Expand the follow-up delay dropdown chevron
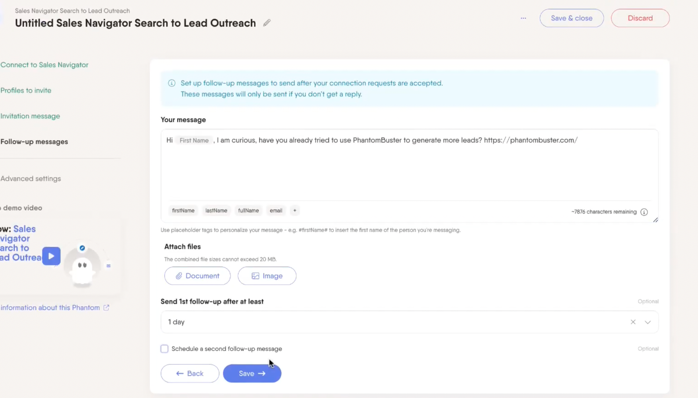The width and height of the screenshot is (698, 398). (x=648, y=322)
